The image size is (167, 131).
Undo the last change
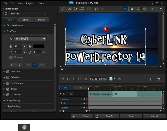(96, 9)
